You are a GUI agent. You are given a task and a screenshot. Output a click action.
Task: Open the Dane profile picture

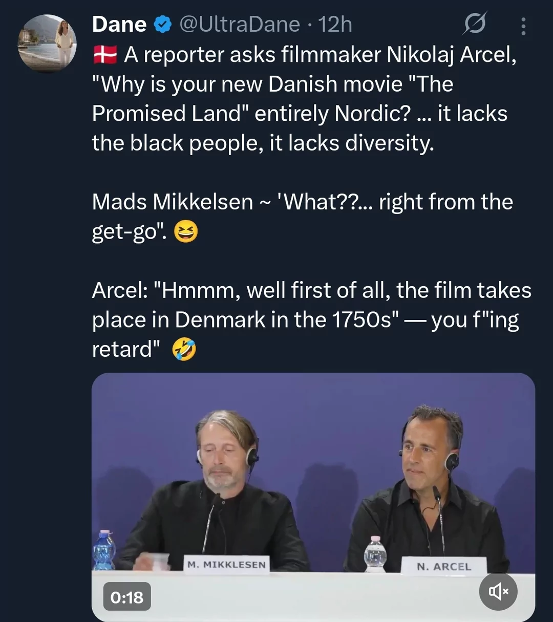pyautogui.click(x=47, y=43)
